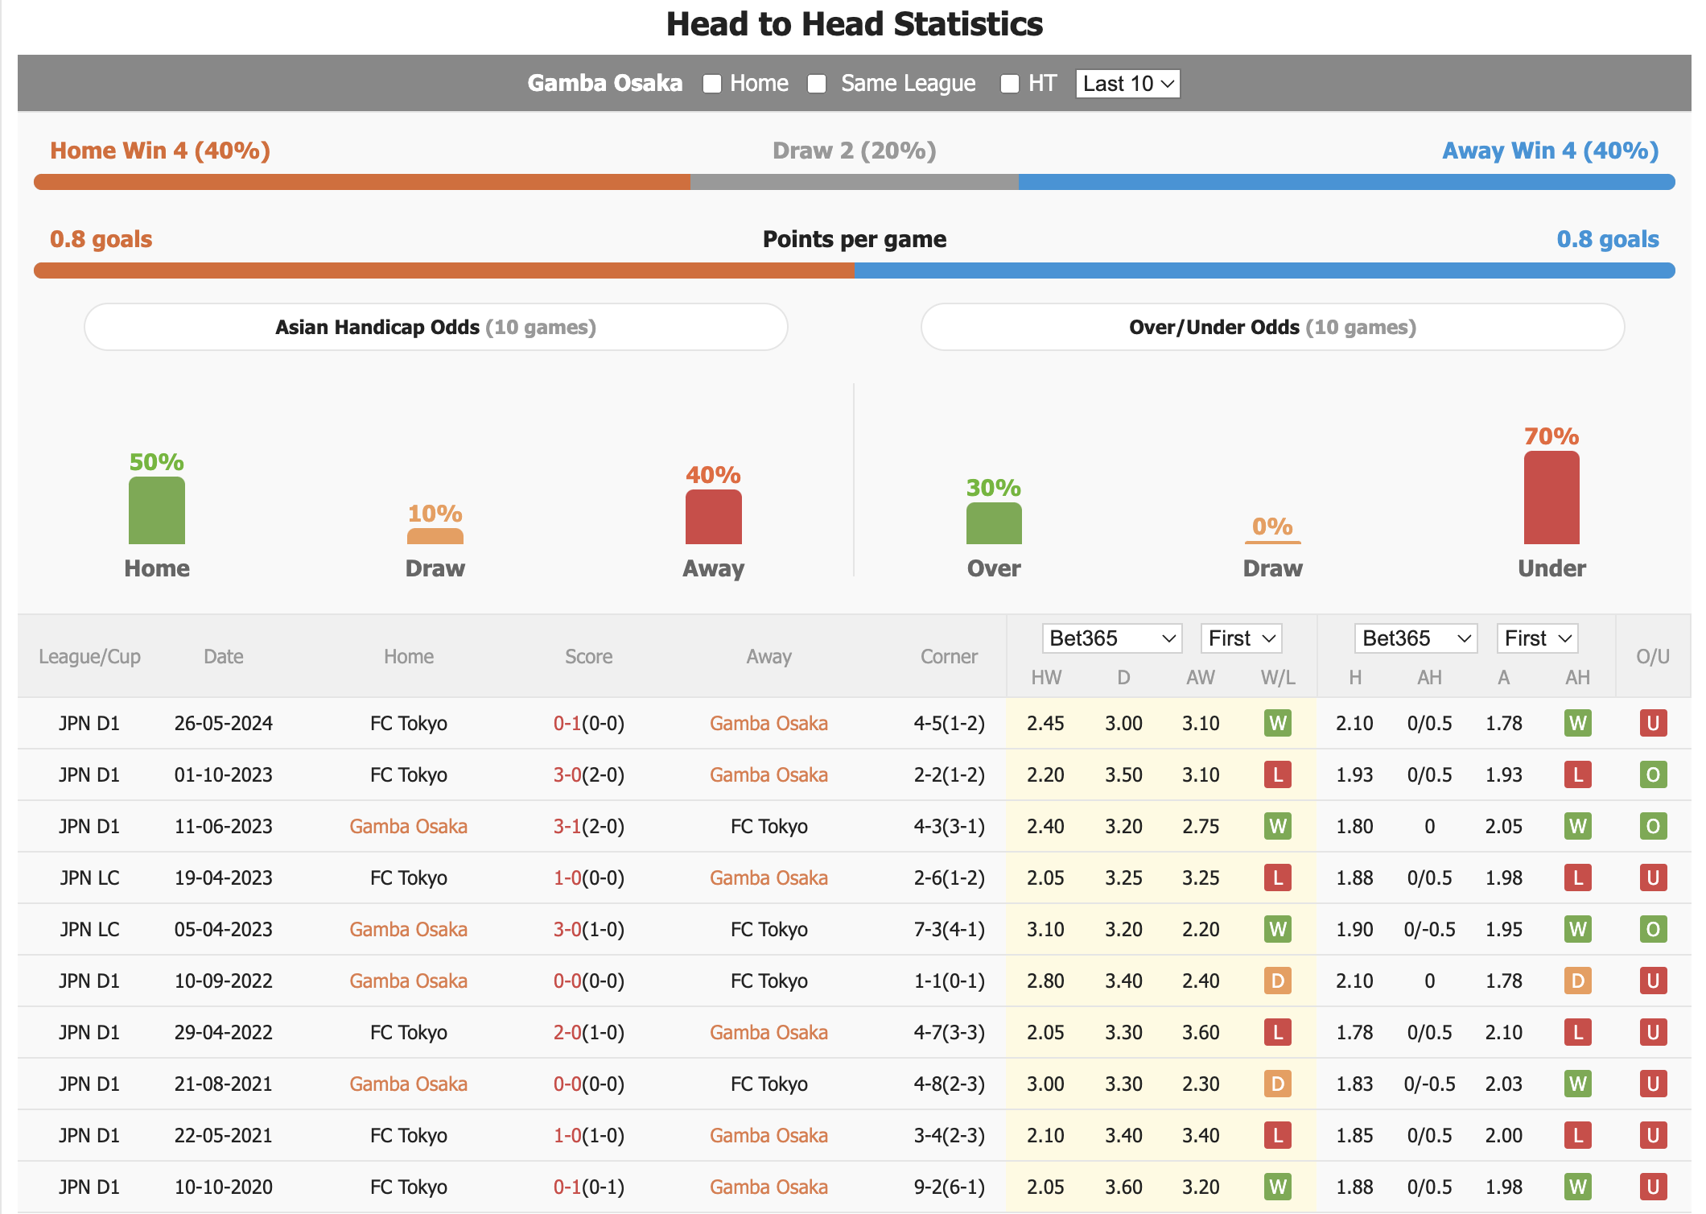Screen dimensions: 1706x1214
Task: Click home win odds 3.10 in 05-04-2023 row
Action: (x=1045, y=929)
